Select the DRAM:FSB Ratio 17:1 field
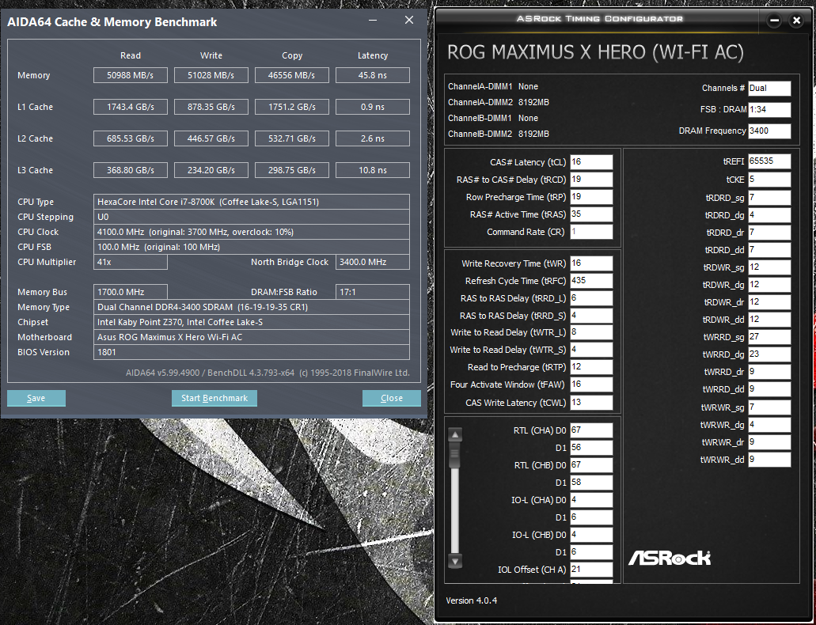The height and width of the screenshot is (625, 816). 373,292
